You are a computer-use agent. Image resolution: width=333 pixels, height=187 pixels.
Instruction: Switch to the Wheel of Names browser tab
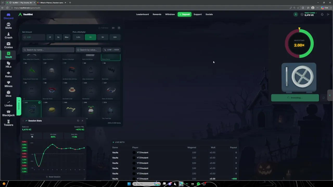[x=52, y=3]
